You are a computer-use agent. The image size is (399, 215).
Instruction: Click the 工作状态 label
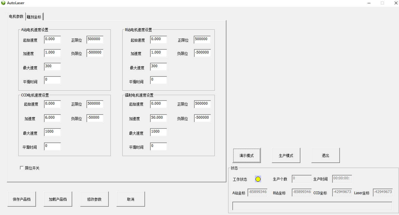click(240, 179)
